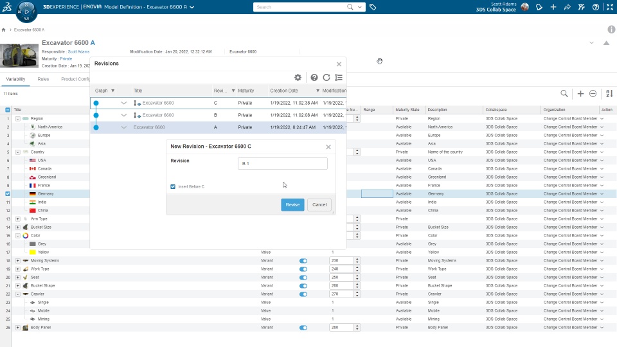Select the Excavator 6600 revision B row

click(218, 115)
